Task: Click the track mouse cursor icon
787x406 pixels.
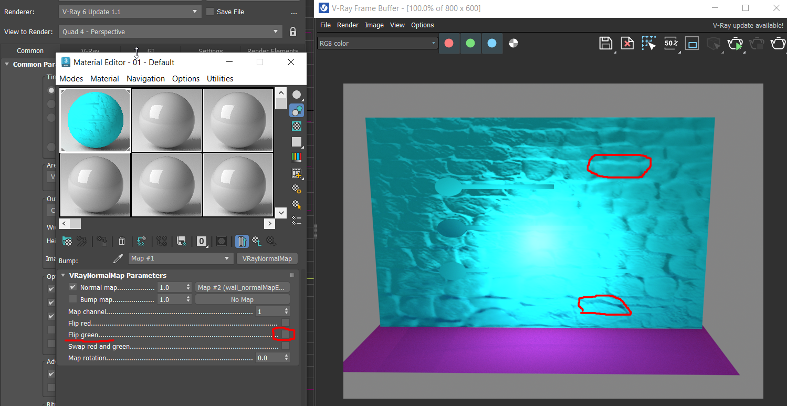Action: click(649, 44)
